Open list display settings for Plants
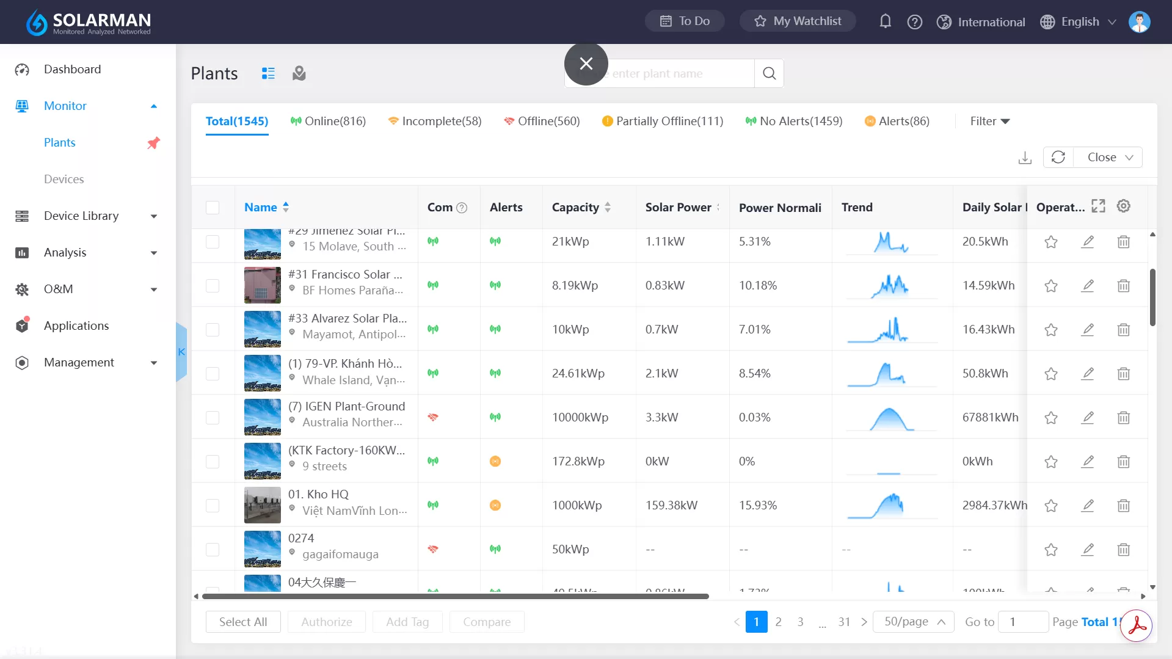Image resolution: width=1172 pixels, height=659 pixels. (268, 73)
